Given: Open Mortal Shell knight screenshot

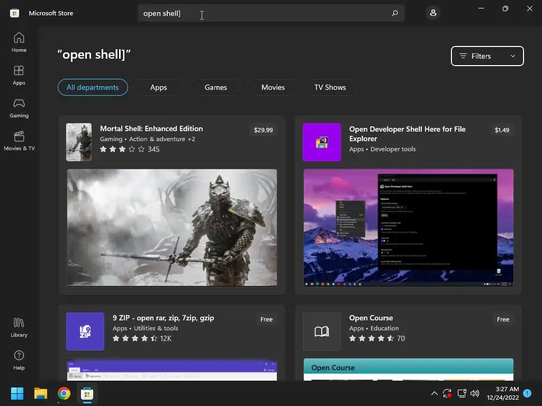Looking at the screenshot, I should point(172,227).
